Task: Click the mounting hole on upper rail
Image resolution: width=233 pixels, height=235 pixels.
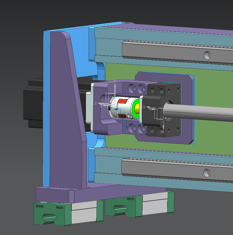Action: point(208,55)
